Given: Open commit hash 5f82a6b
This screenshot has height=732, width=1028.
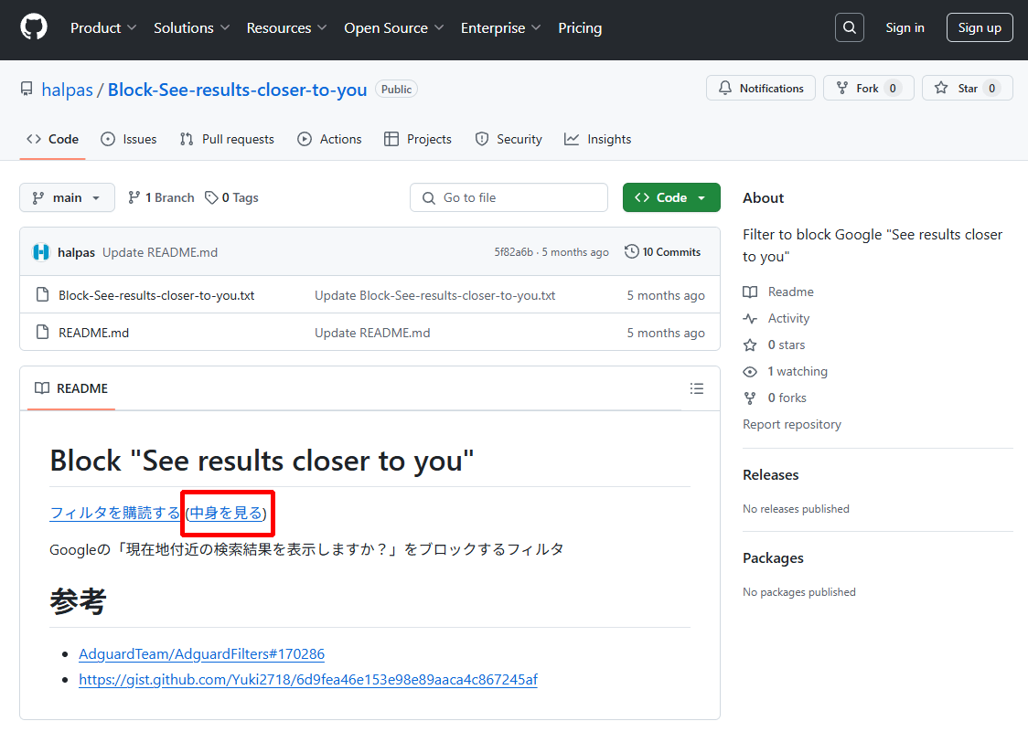Looking at the screenshot, I should (x=513, y=252).
